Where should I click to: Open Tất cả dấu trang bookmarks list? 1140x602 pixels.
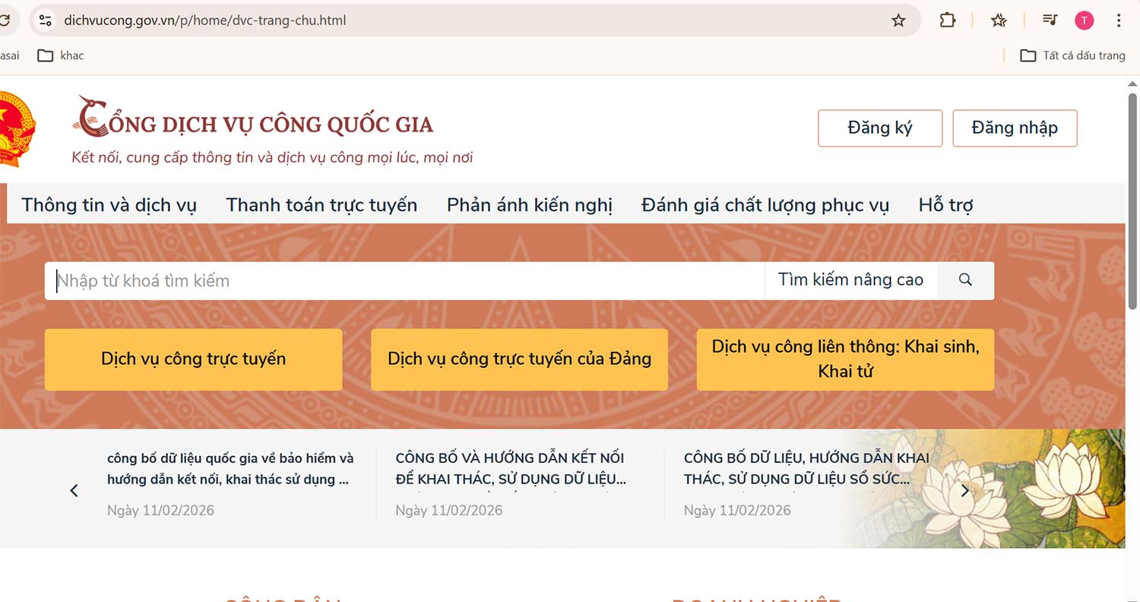1073,55
